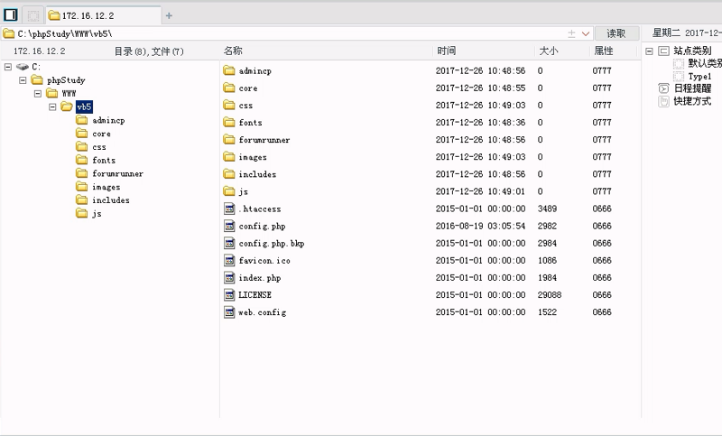Viewport: 722px width, 436px height.
Task: Click the folder icon beside the path
Action: click(x=8, y=33)
